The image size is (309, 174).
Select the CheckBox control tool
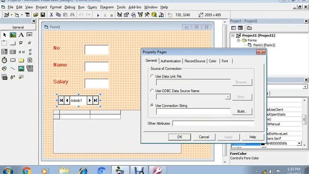(x=21, y=43)
